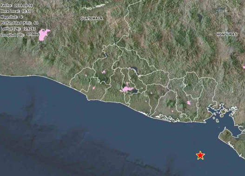Screen dimensions: 245x176
Task: Select the Fecha value 2019-05-16
Action: 23,6
